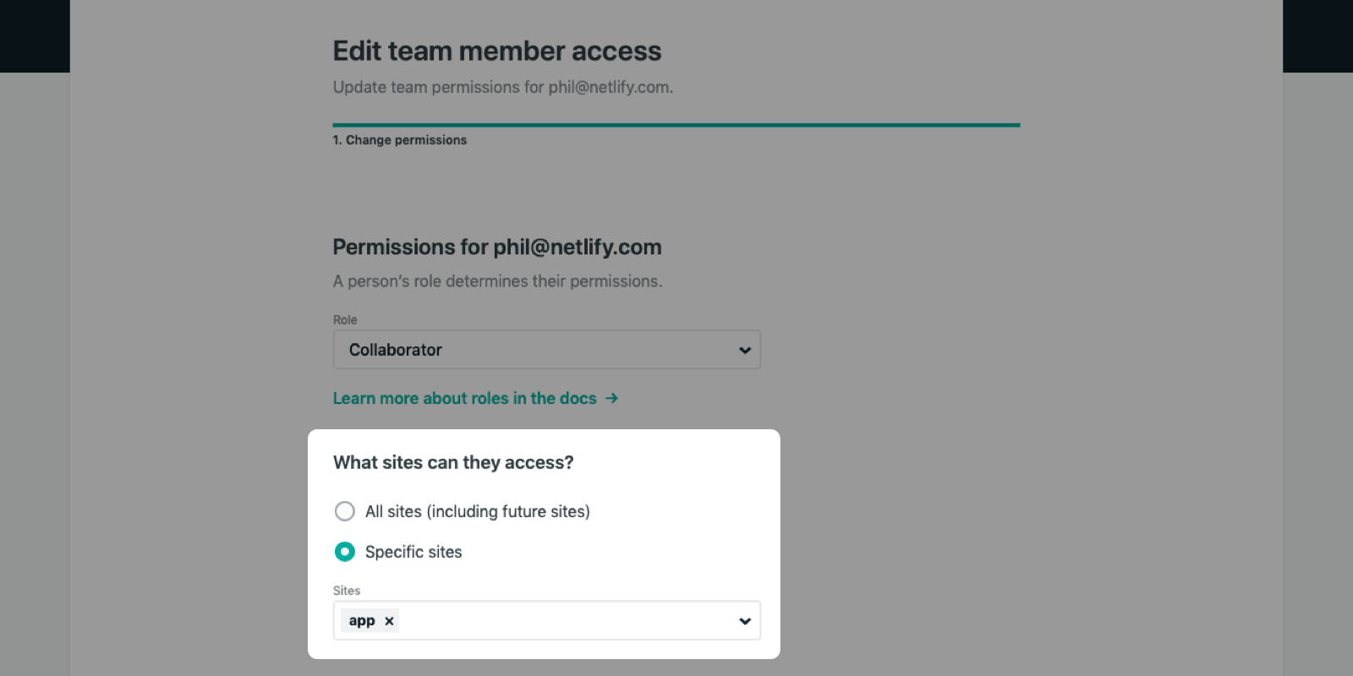Click the "Sites" field label
Viewport: 1353px width, 676px height.
(x=347, y=591)
